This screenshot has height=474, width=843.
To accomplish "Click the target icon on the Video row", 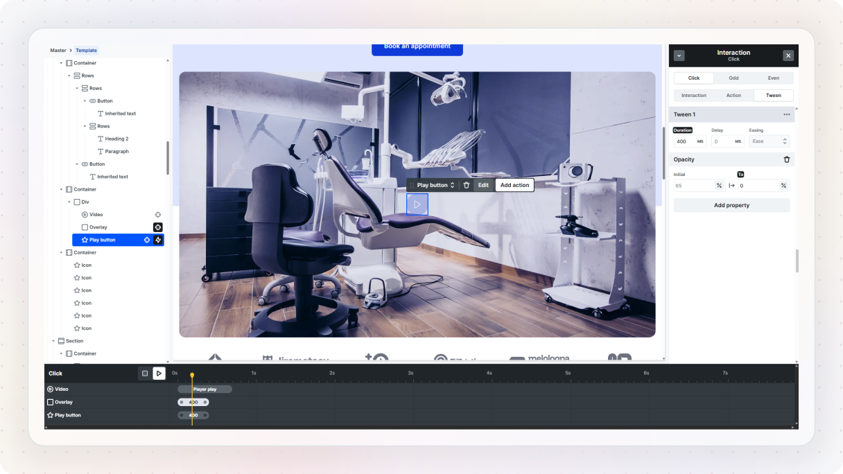I will [158, 215].
